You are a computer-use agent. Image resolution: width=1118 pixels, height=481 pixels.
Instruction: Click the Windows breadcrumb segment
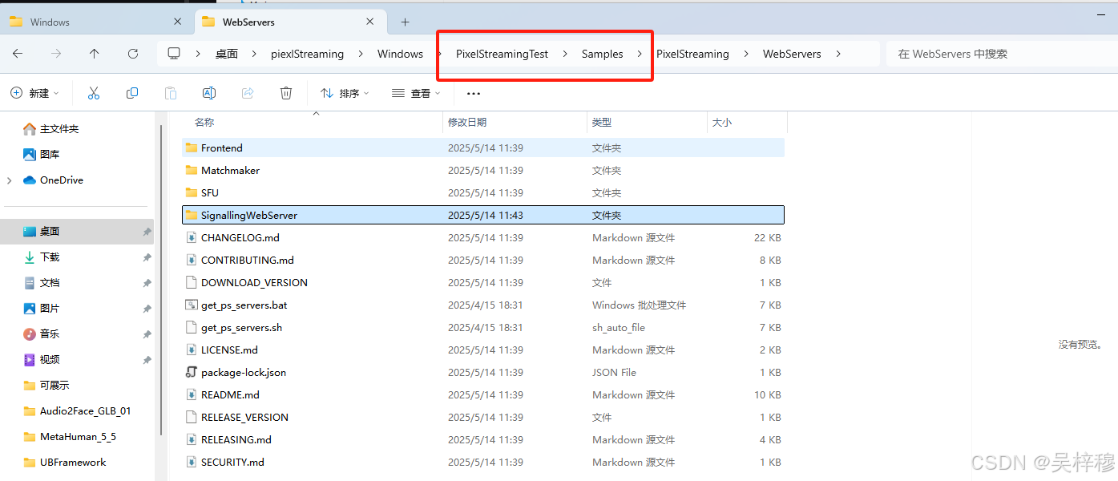tap(401, 54)
